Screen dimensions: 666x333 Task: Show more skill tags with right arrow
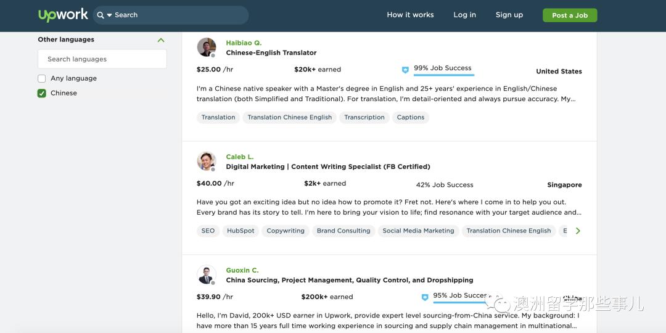click(x=578, y=231)
